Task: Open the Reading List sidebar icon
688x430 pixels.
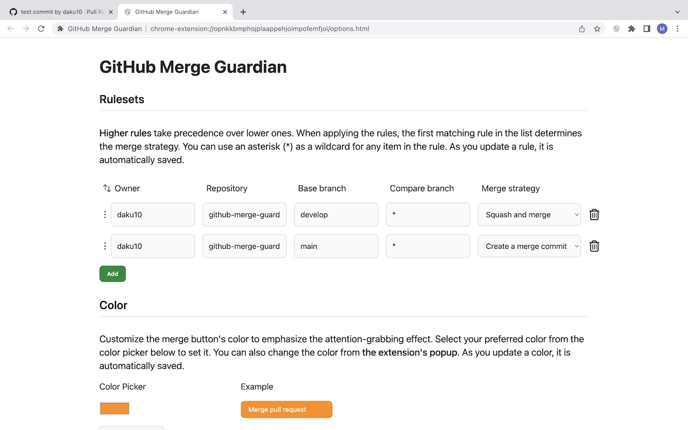Action: [x=647, y=28]
